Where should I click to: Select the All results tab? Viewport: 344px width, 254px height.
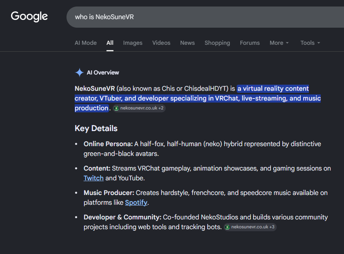click(x=110, y=43)
